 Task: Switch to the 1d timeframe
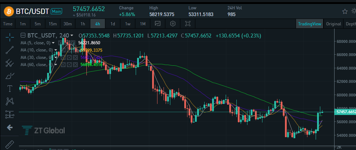pyautogui.click(x=112, y=24)
